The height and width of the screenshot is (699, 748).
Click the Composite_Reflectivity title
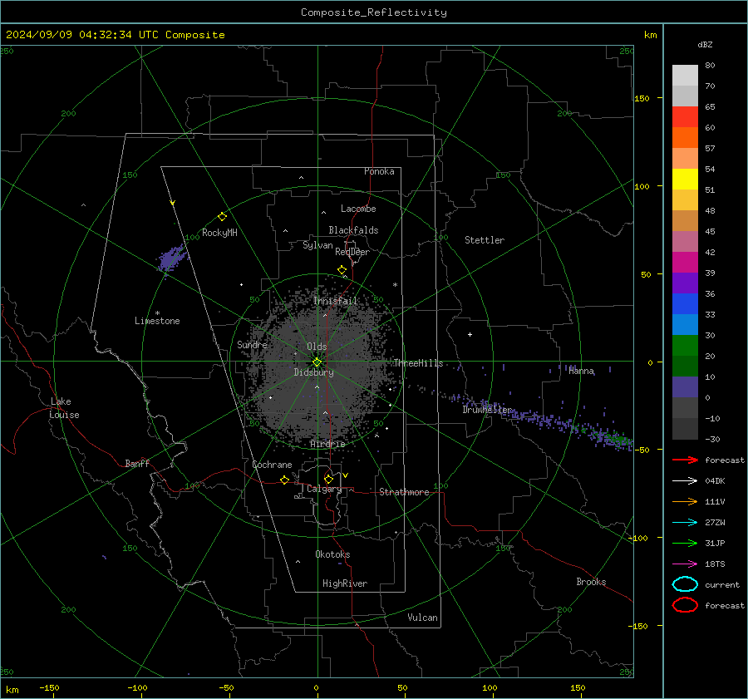374,12
